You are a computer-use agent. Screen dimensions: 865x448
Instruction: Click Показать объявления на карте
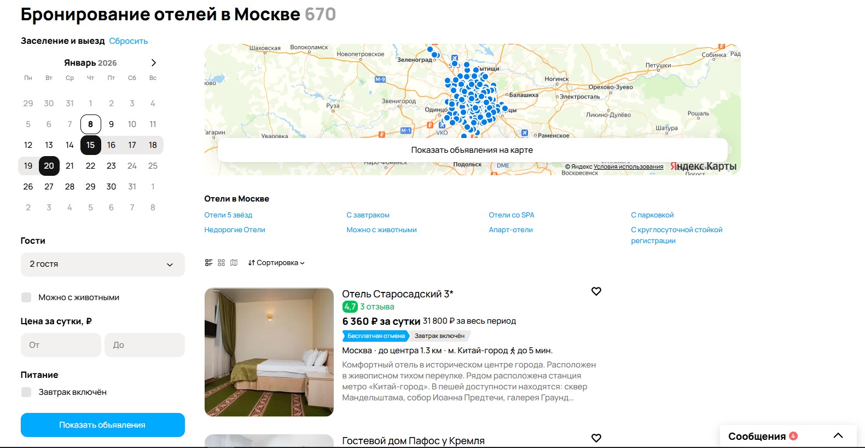pyautogui.click(x=472, y=150)
